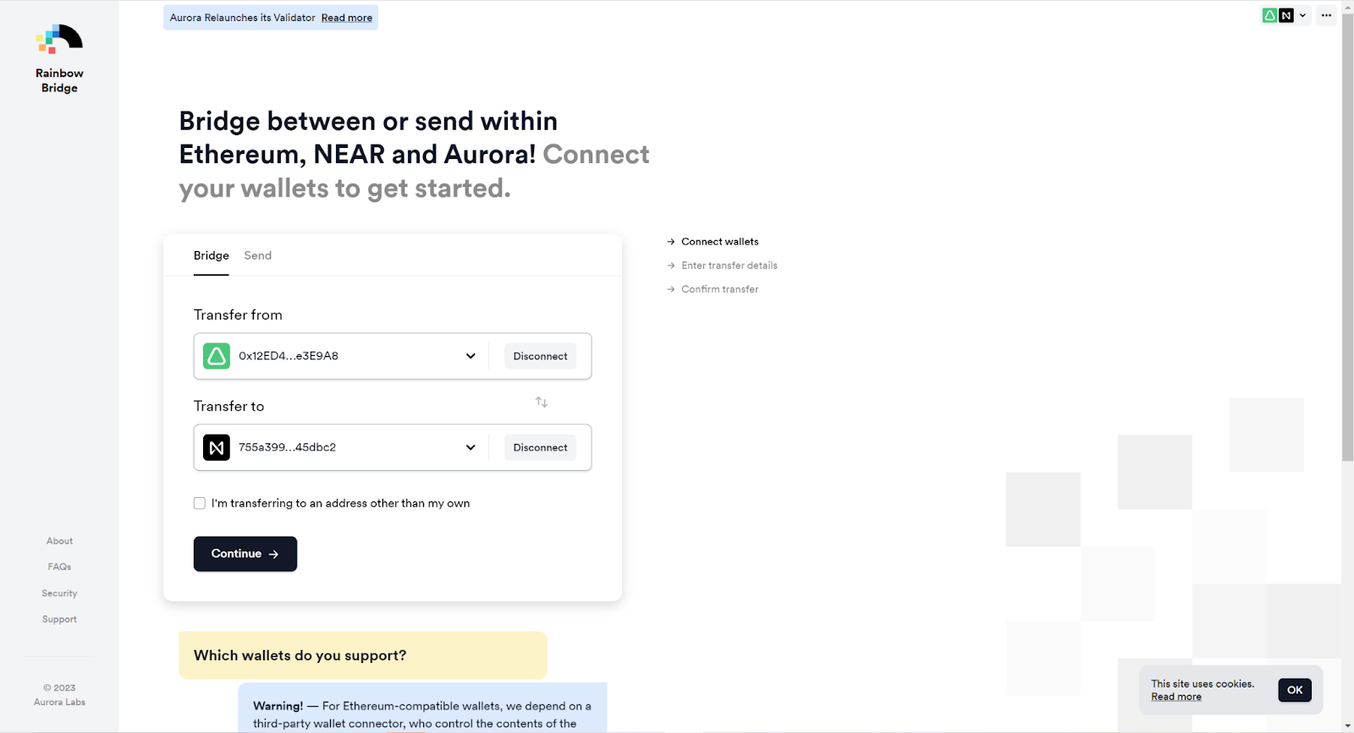Disconnect the Aurora wallet 0x12ED4...e3E9A8

(540, 356)
